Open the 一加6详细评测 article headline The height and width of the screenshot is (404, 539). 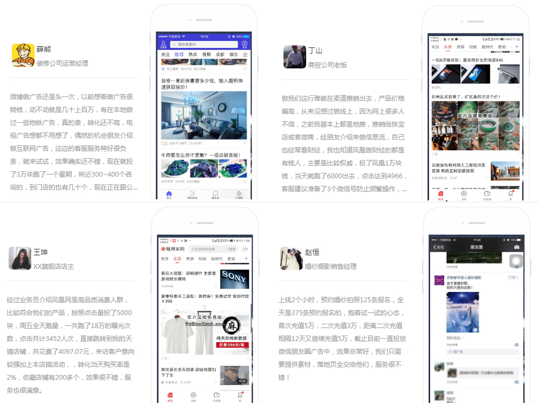tap(467, 60)
